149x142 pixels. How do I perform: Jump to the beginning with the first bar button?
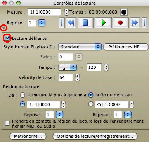[62, 23]
